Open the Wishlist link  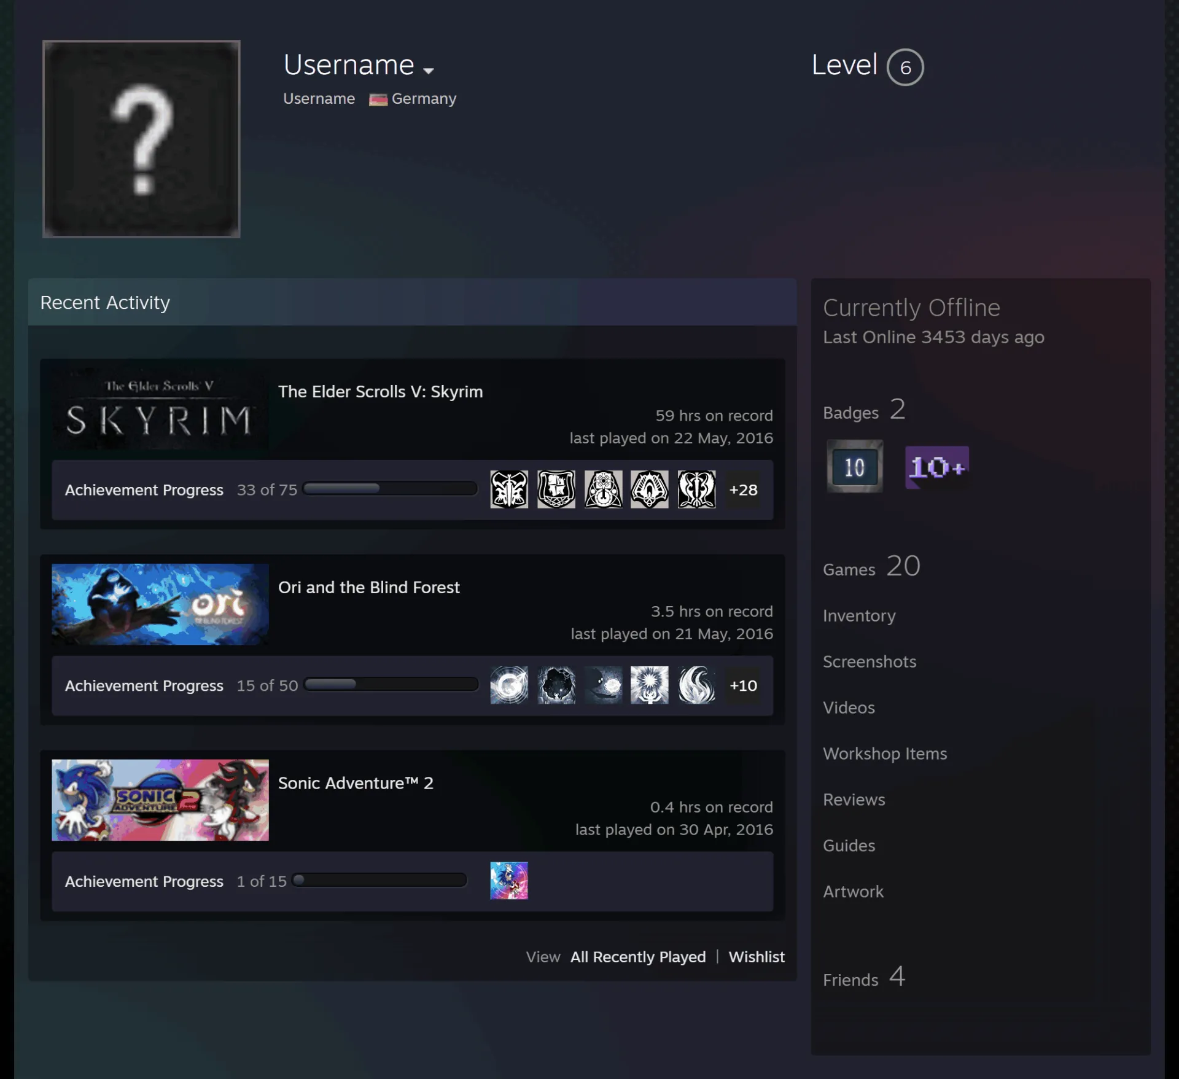(757, 957)
